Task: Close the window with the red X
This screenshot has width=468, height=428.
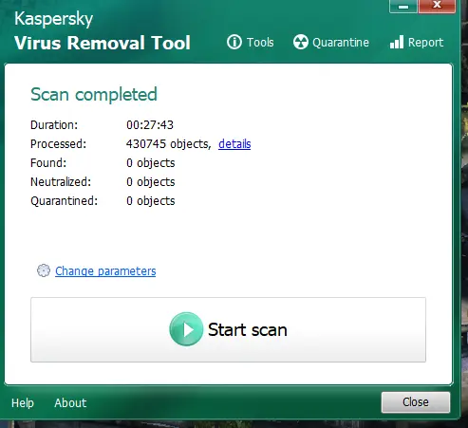Action: point(437,6)
